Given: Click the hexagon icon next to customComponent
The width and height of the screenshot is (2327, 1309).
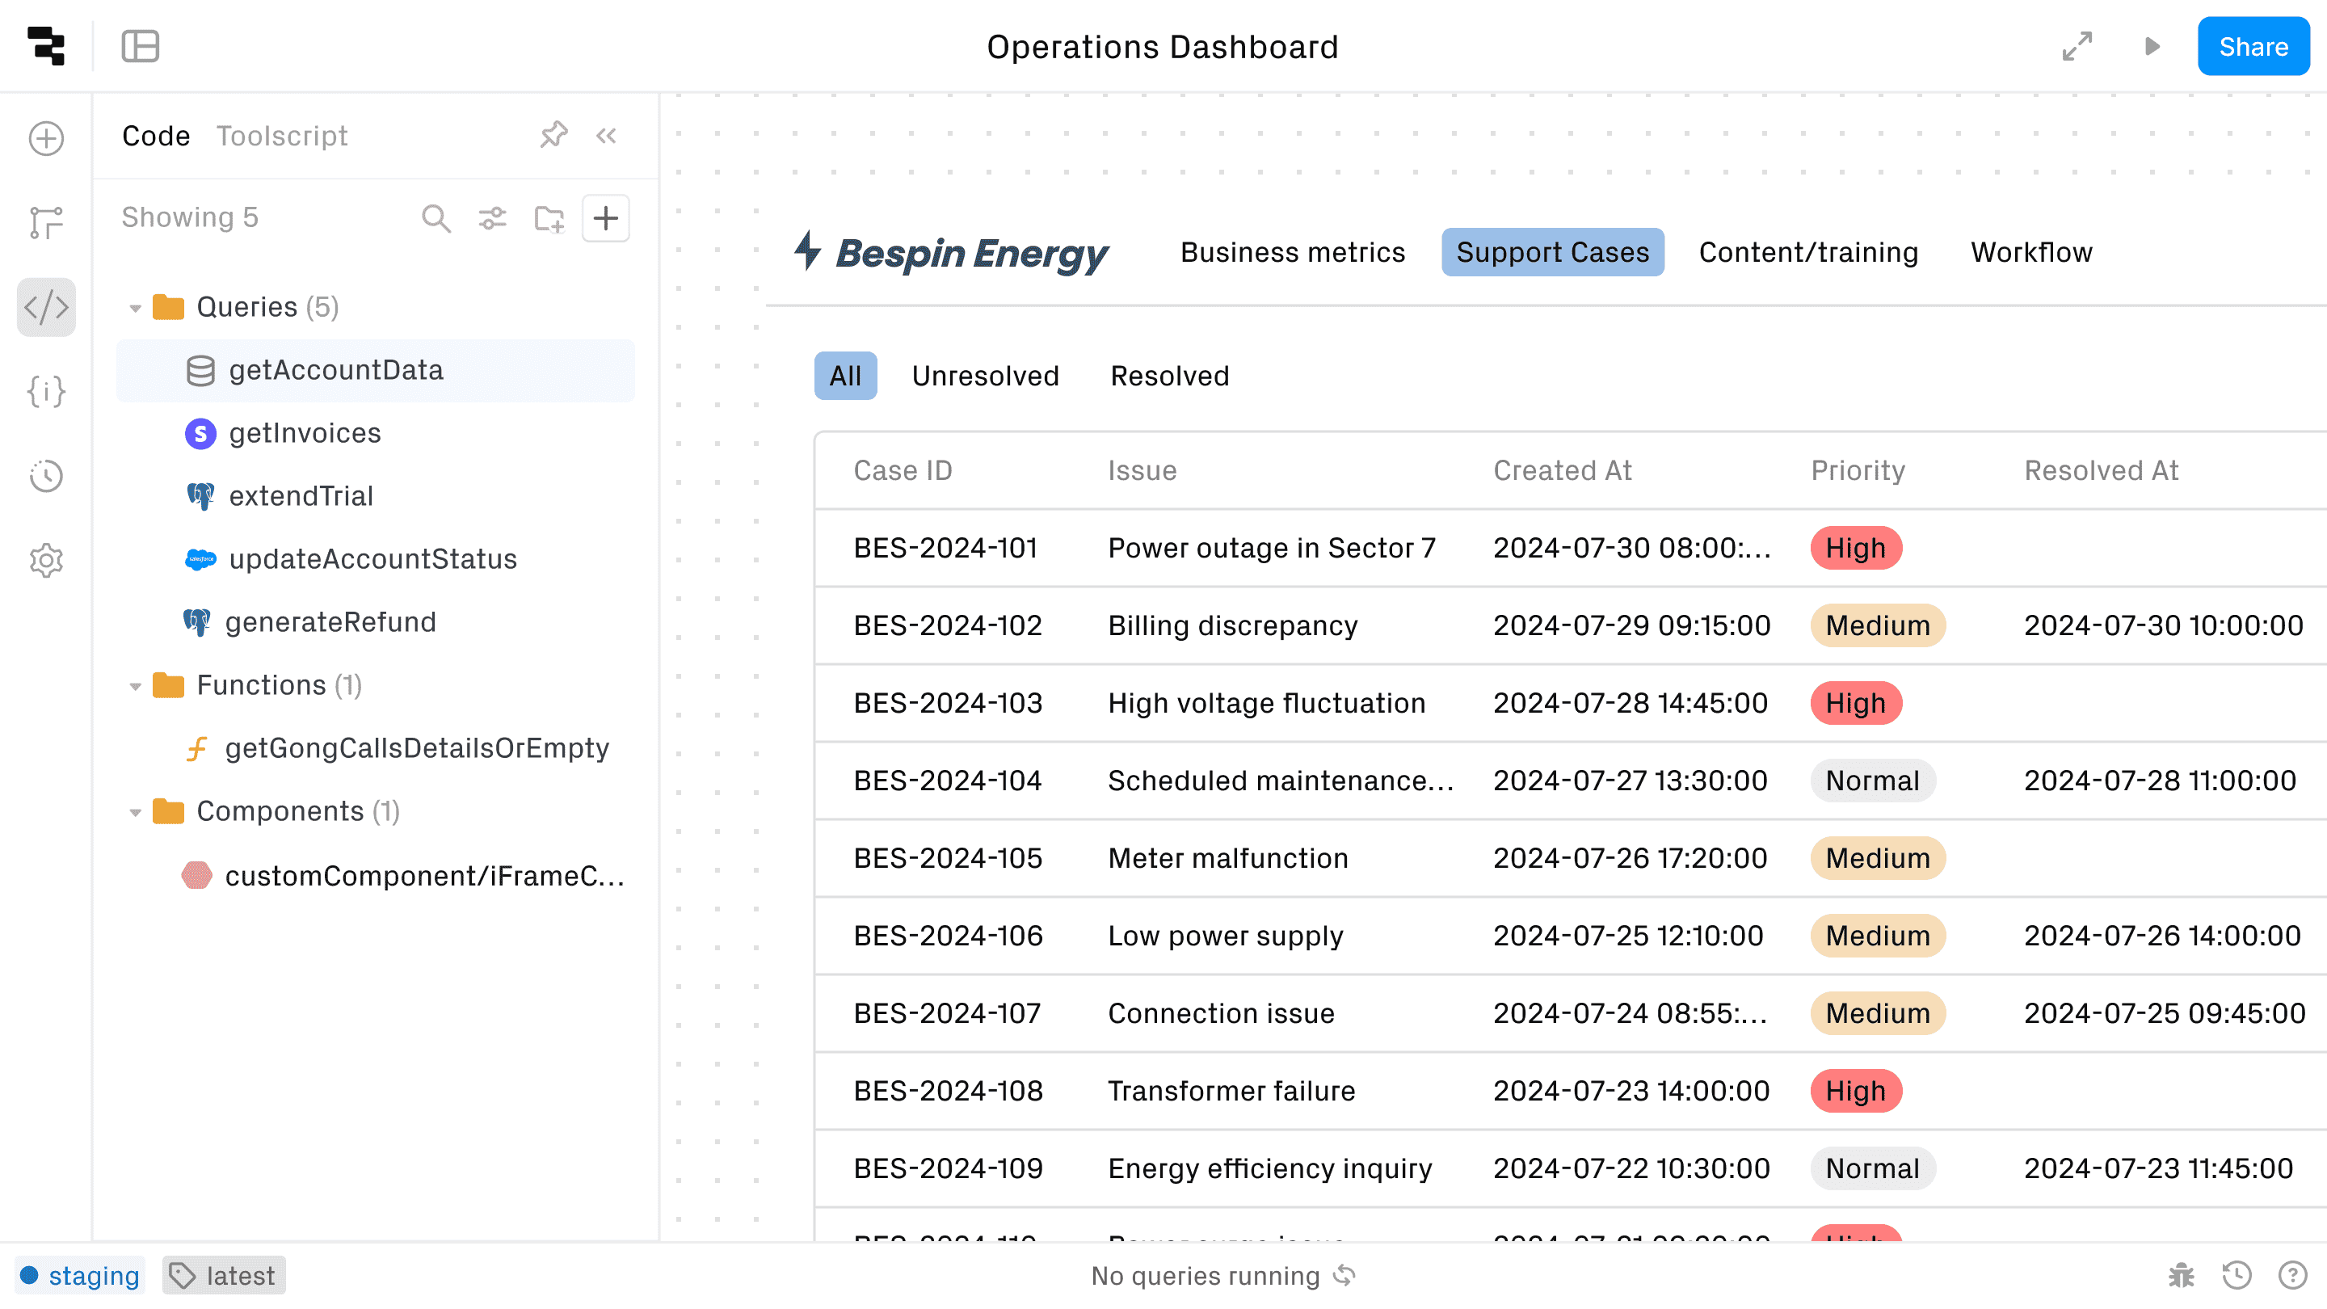Looking at the screenshot, I should coord(196,875).
